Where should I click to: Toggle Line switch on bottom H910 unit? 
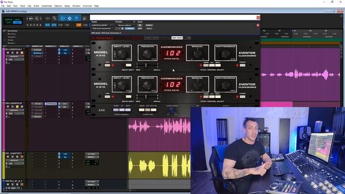coord(107,97)
